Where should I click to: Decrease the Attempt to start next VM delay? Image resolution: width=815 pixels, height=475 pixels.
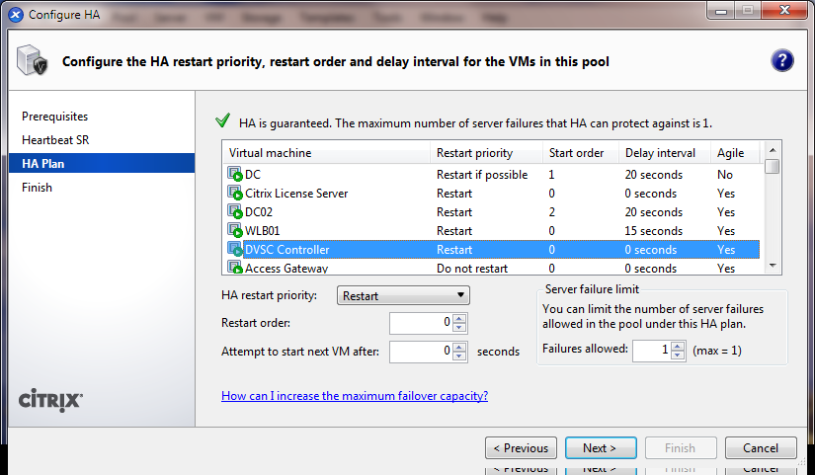pyautogui.click(x=459, y=356)
